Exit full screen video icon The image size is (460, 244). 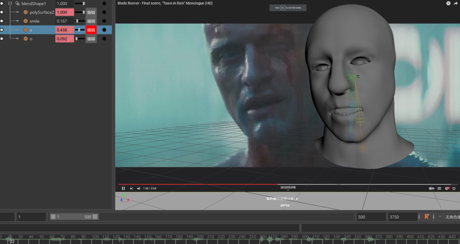pyautogui.click(x=454, y=188)
